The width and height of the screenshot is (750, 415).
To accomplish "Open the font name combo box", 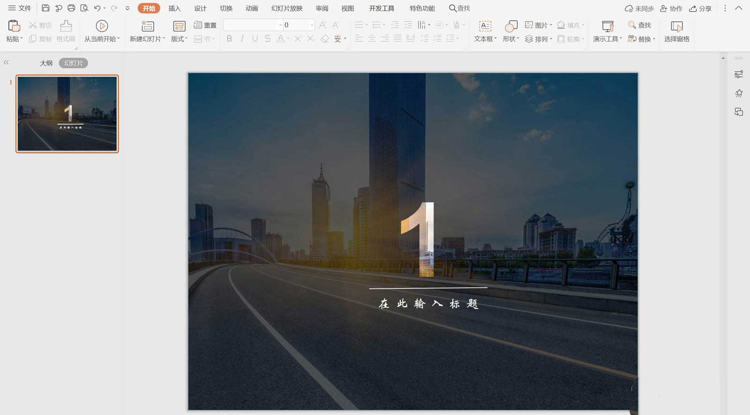I will (253, 25).
